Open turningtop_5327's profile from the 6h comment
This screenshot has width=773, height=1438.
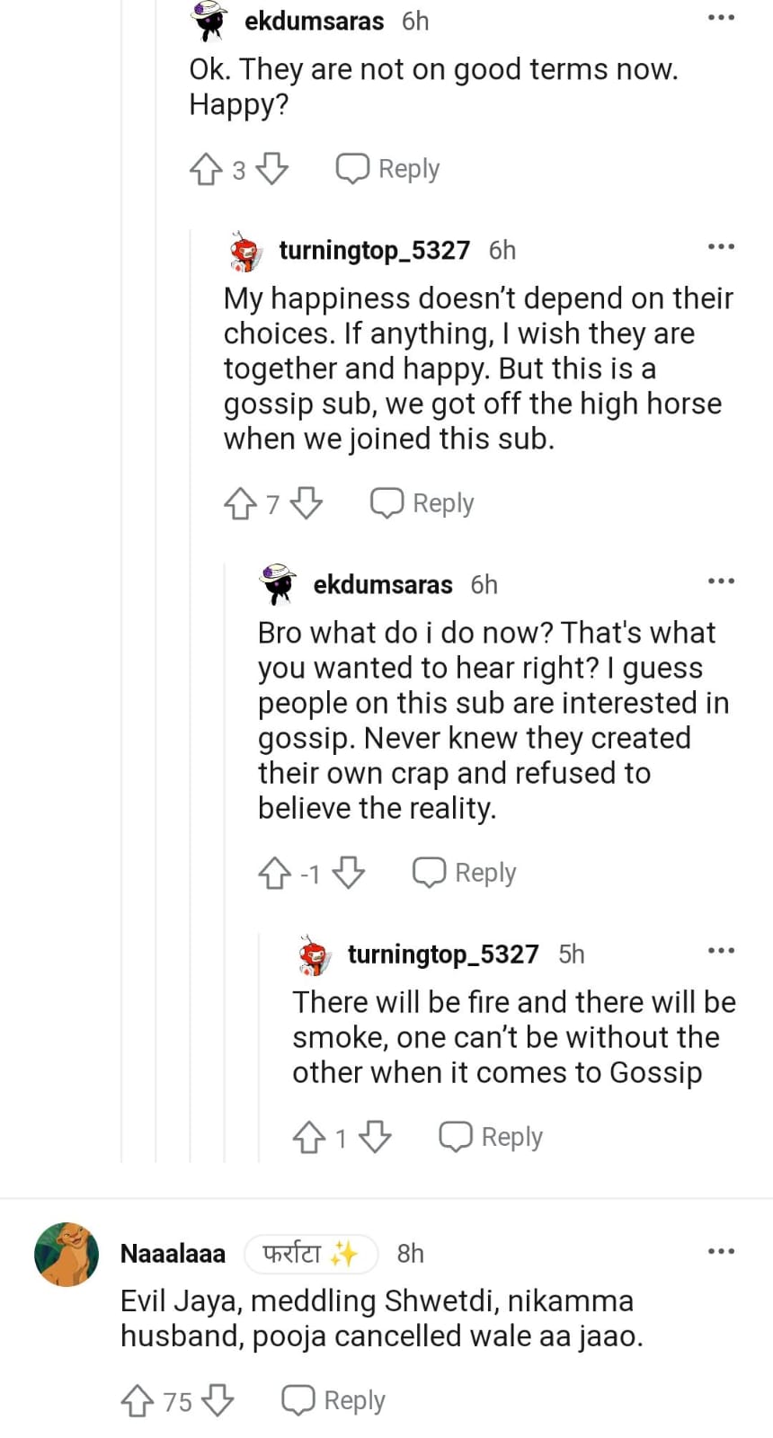tap(374, 251)
